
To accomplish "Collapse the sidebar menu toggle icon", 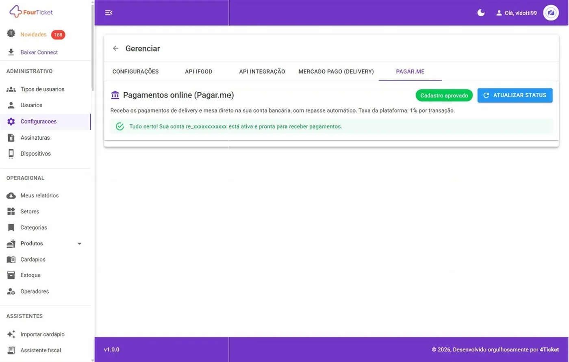I will [109, 13].
